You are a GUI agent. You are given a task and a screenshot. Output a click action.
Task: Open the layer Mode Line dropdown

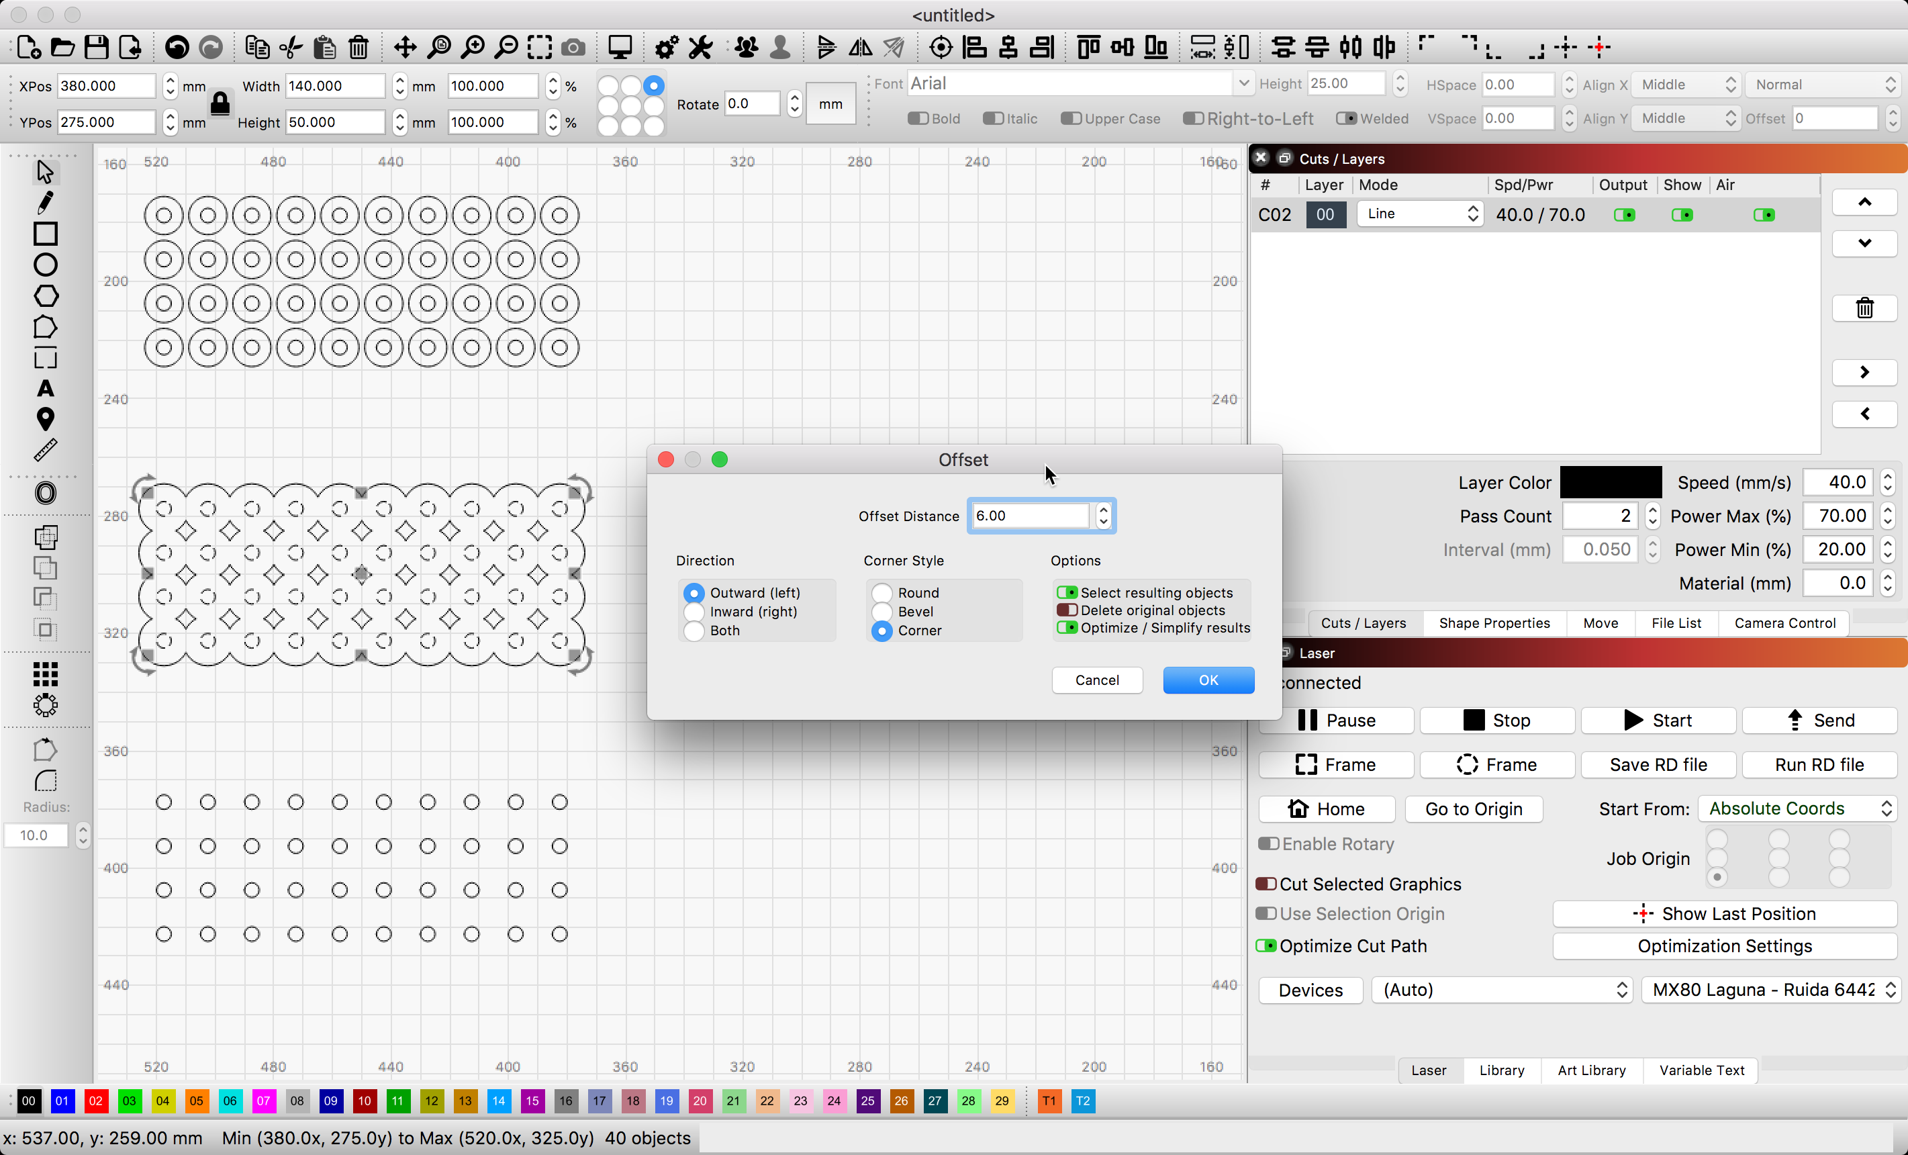point(1420,214)
